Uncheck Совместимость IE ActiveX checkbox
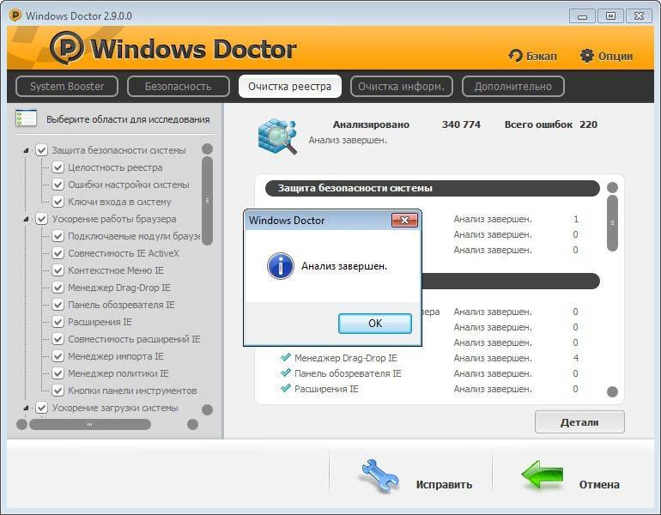The width and height of the screenshot is (661, 515). point(58,253)
